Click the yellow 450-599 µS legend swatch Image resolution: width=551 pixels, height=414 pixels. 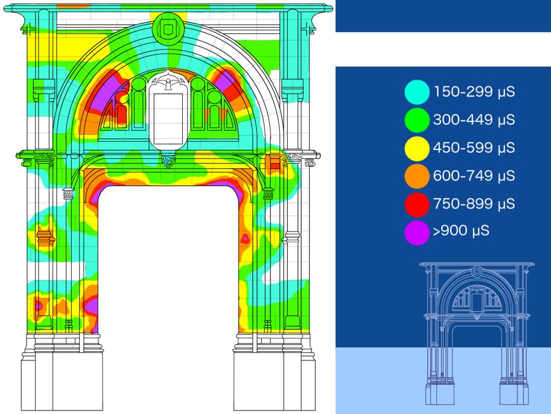point(417,148)
